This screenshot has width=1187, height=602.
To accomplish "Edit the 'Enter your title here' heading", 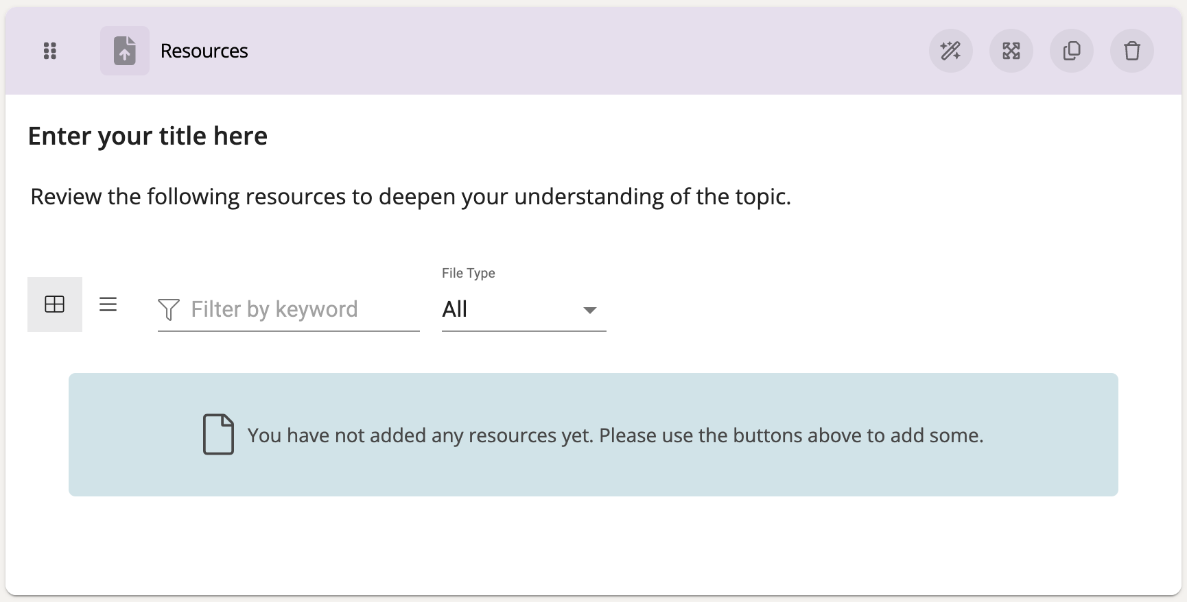I will 148,136.
